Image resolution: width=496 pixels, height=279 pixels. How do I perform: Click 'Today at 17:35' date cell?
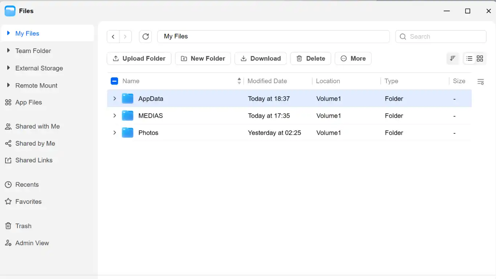(x=269, y=116)
